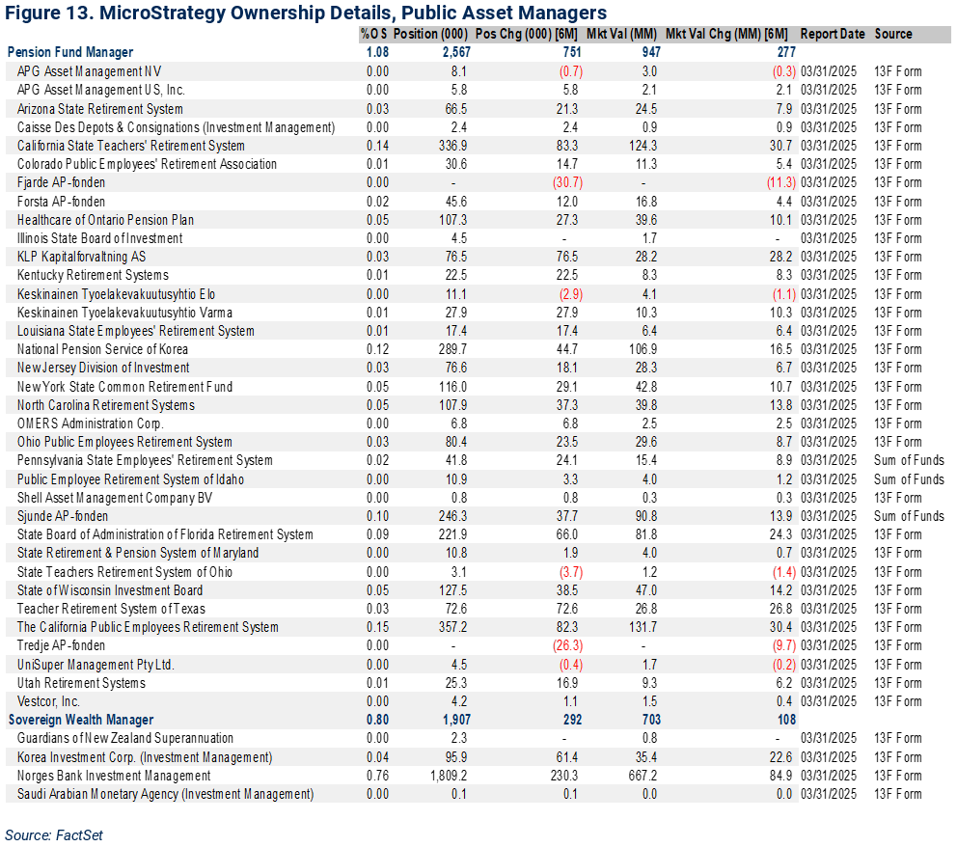
Task: Click Norges Bank position value 1,809.2
Action: click(x=449, y=776)
